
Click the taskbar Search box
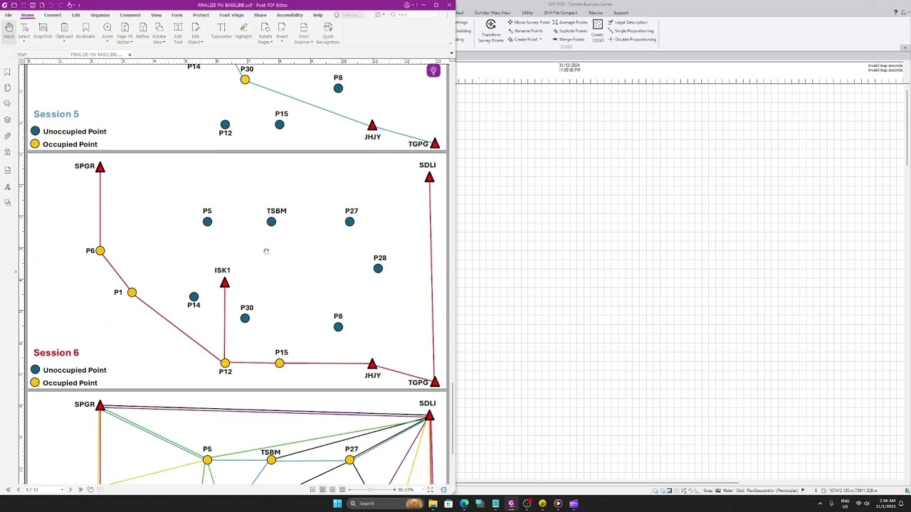click(384, 503)
